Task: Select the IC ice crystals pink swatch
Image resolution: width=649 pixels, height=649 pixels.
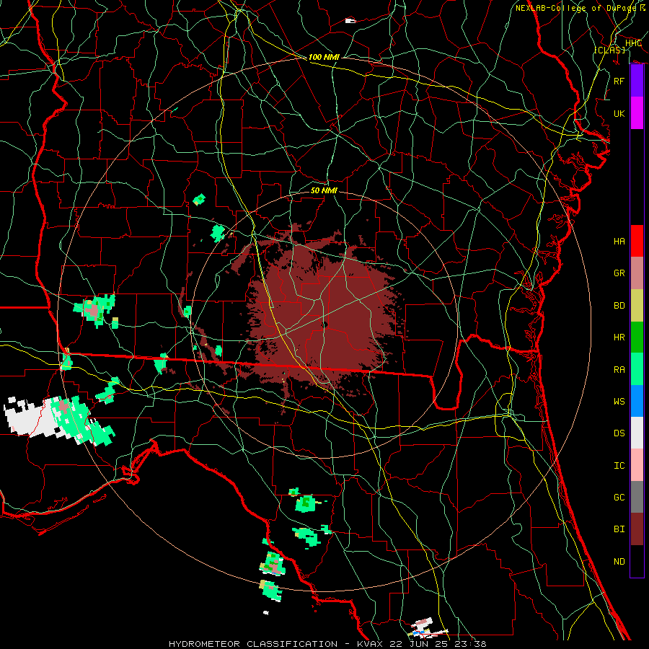Action: [637, 465]
